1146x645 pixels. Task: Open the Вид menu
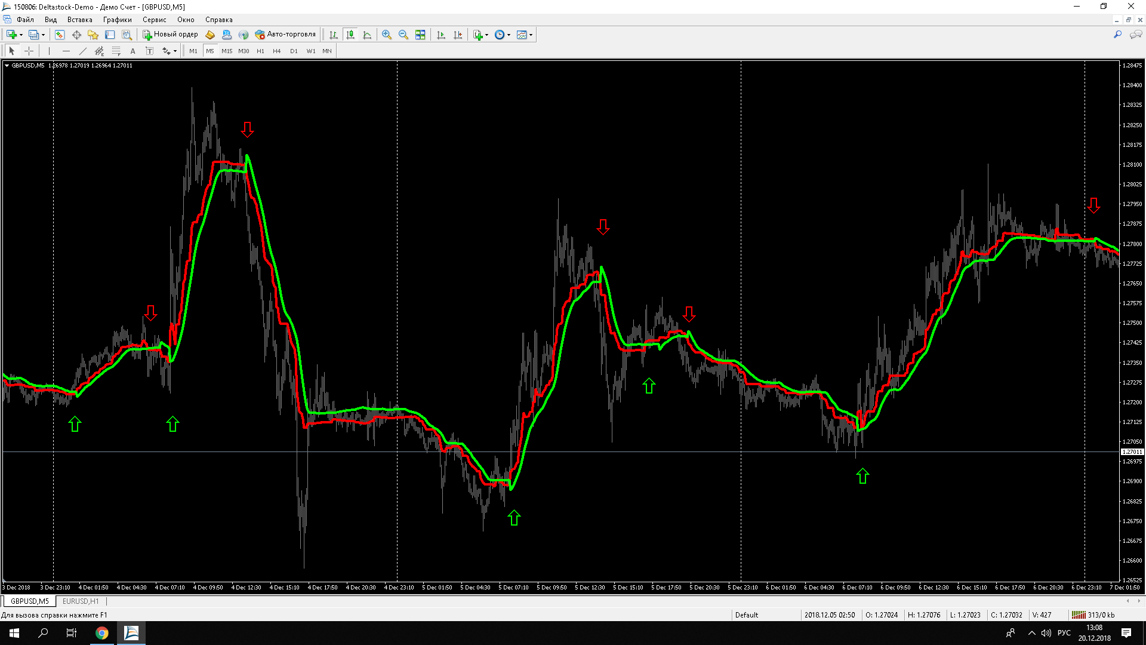(51, 20)
